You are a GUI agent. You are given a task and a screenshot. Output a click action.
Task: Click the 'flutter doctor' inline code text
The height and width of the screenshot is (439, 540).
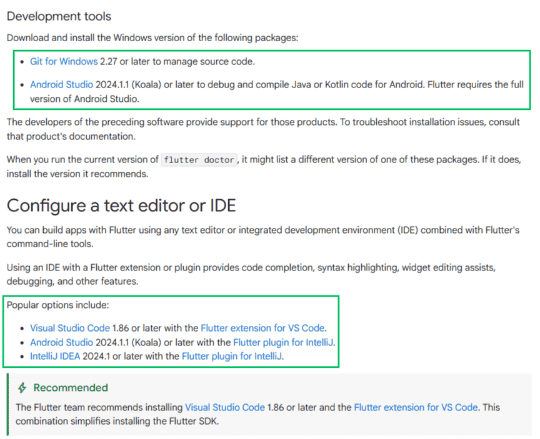199,160
